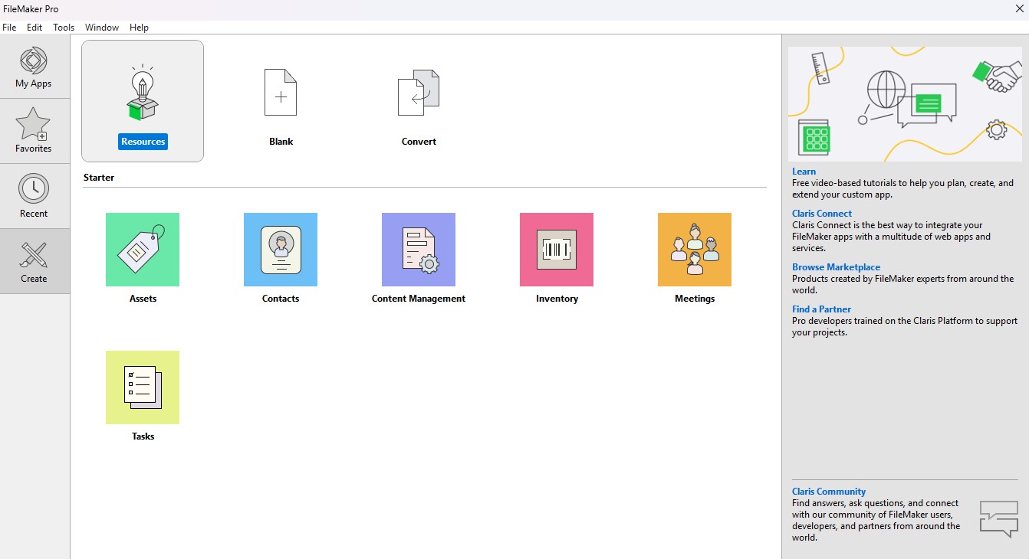This screenshot has width=1029, height=559.
Task: Click the Resources lightbulb box icon
Action: tap(143, 93)
